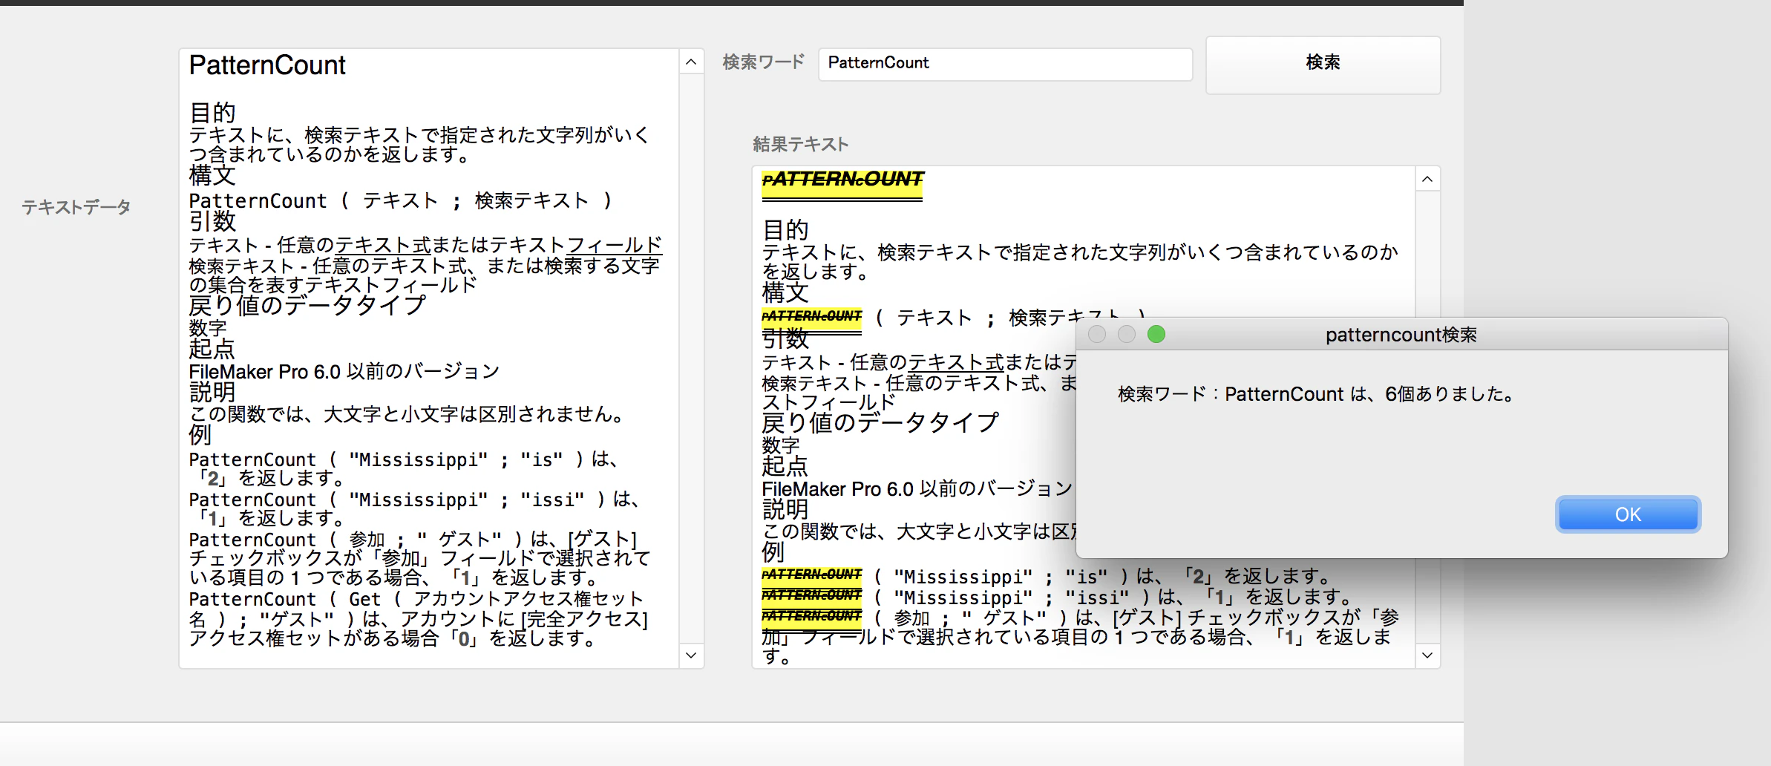Click the フィールド underlined link in text data

pyautogui.click(x=614, y=245)
